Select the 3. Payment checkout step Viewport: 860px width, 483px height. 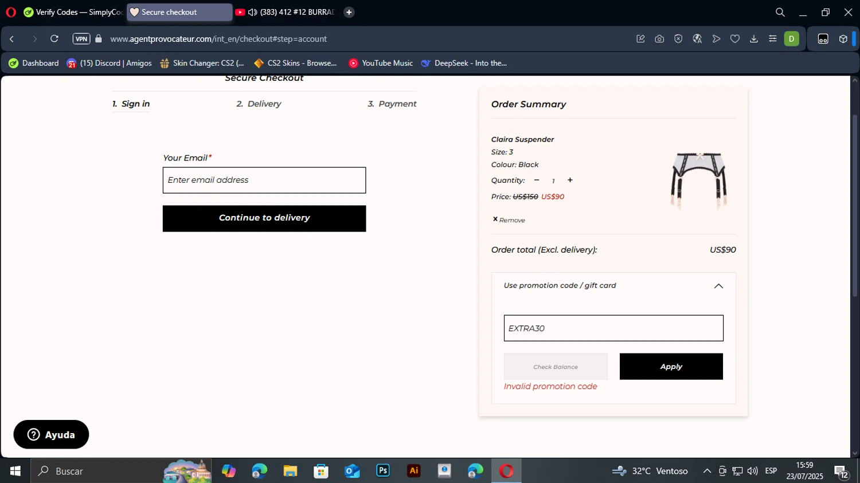coord(392,104)
